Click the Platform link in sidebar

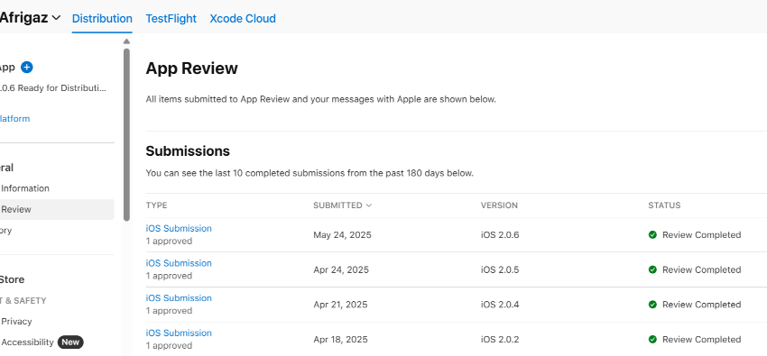[x=14, y=119]
